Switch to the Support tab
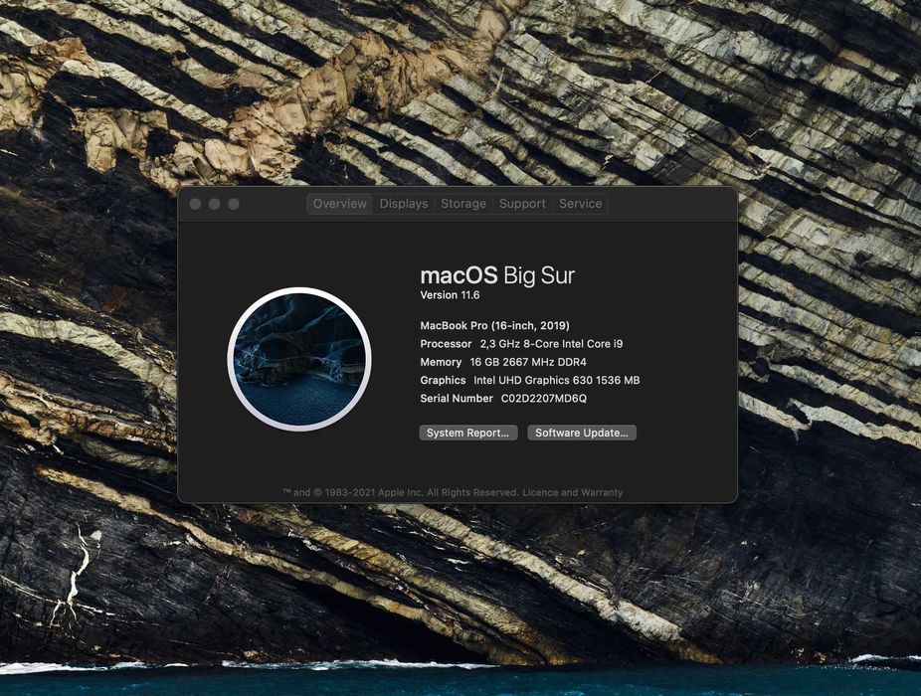 pos(522,204)
